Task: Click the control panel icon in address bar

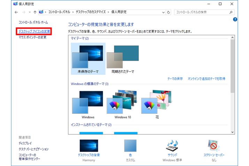Action: (x=41, y=12)
